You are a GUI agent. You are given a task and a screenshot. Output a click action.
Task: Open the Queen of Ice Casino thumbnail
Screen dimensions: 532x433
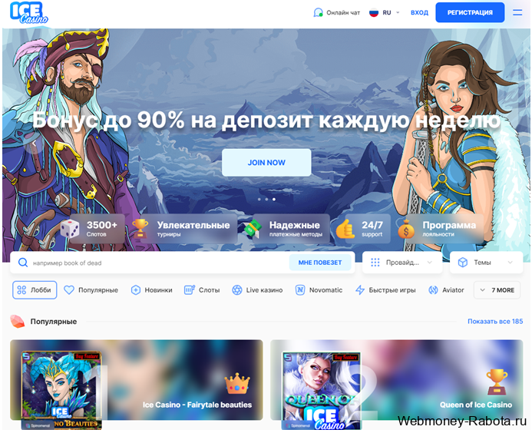(322, 391)
